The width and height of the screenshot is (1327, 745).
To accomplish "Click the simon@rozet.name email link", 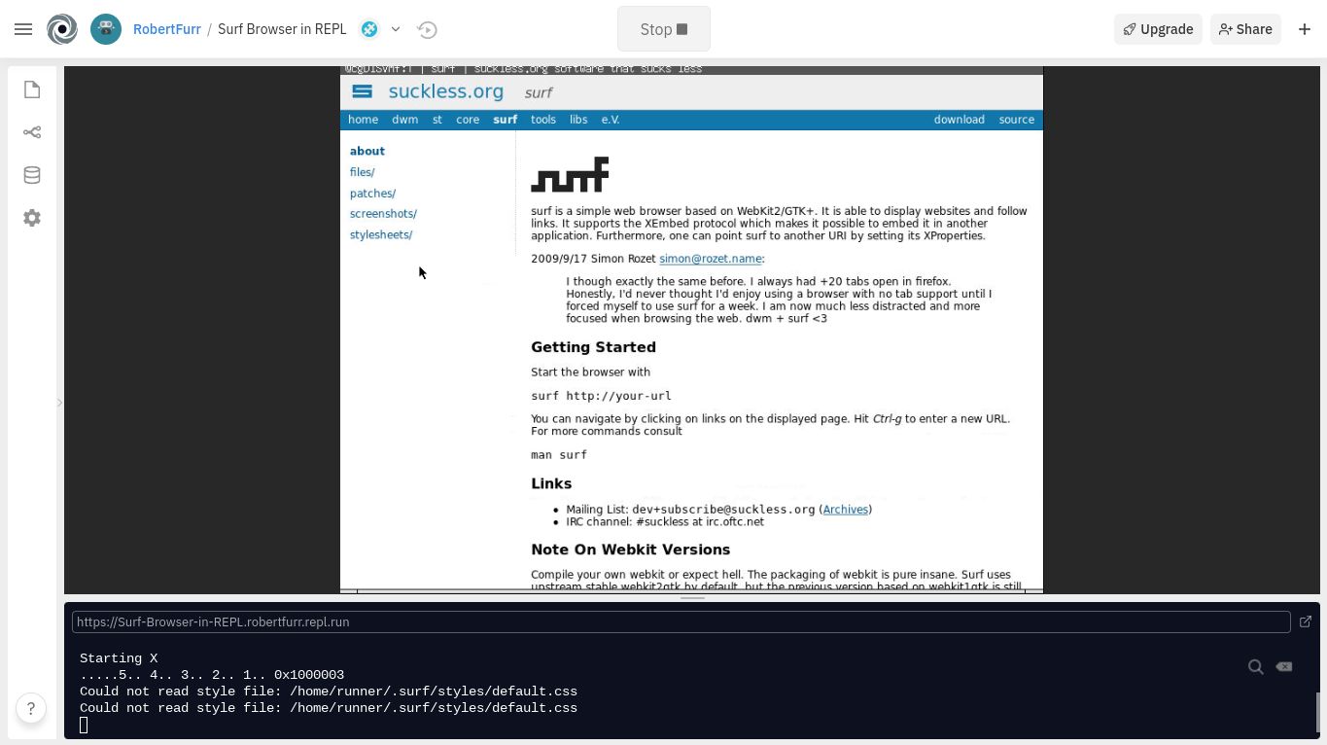I will point(711,259).
